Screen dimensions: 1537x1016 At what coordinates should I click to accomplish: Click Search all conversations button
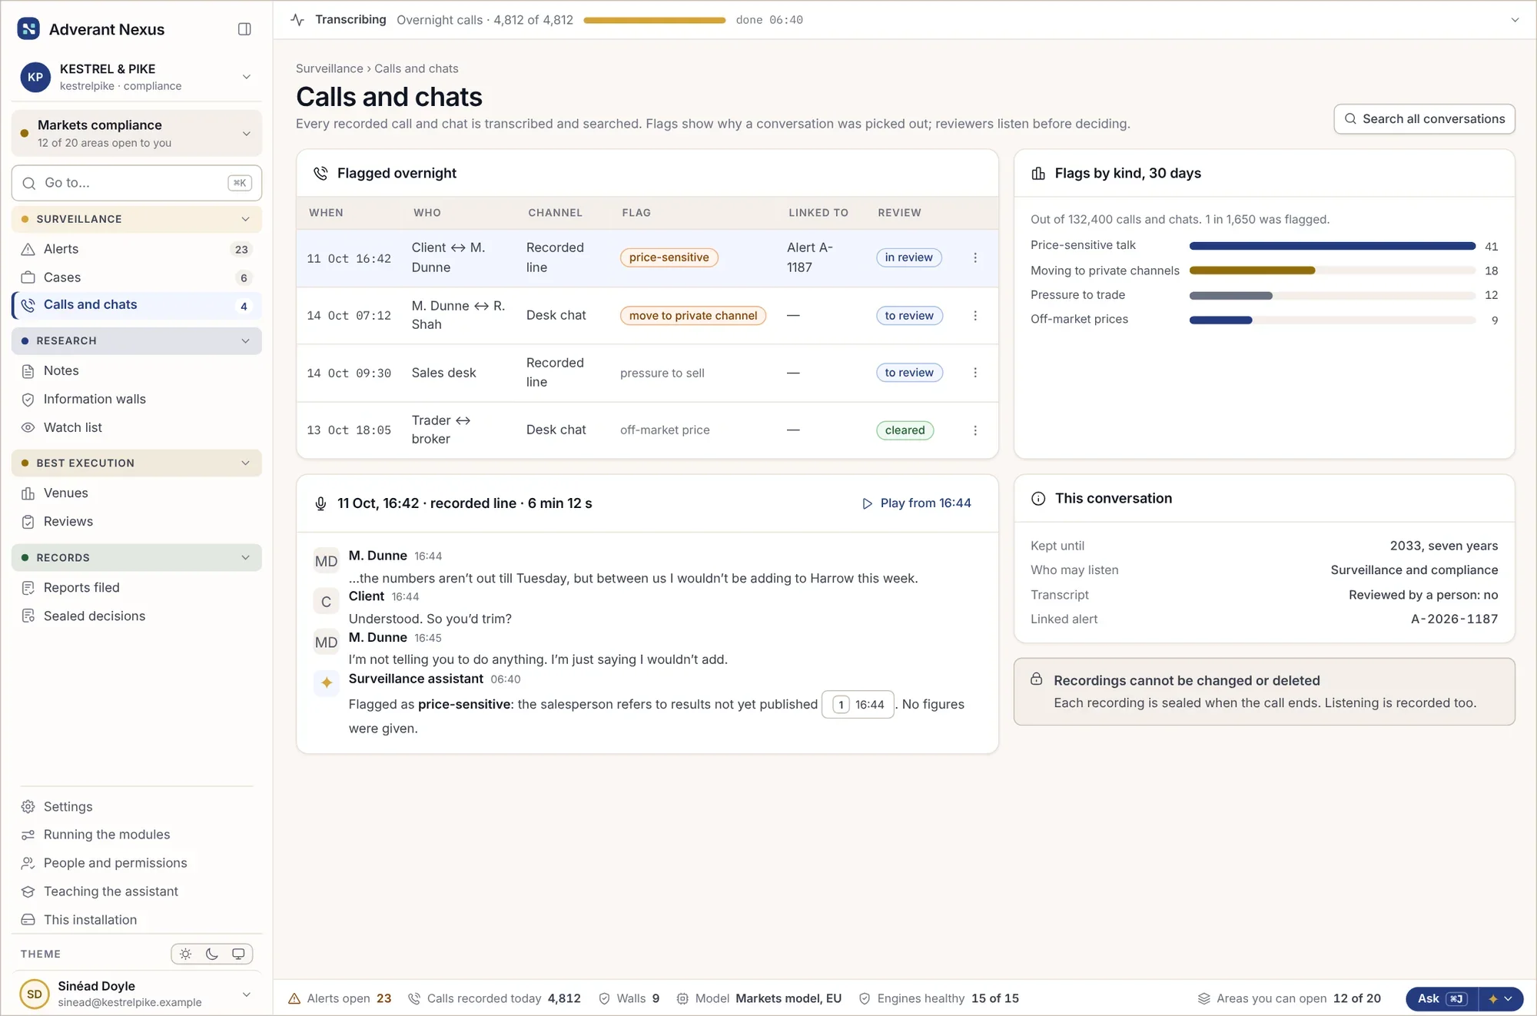coord(1424,119)
